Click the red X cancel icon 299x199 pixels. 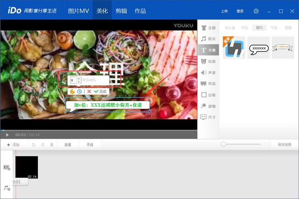(x=89, y=91)
